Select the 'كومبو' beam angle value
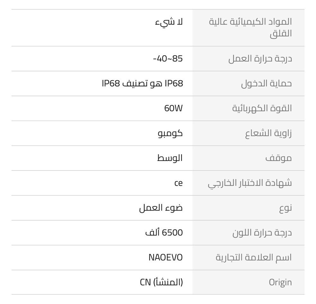The image size is (316, 304). [x=170, y=133]
